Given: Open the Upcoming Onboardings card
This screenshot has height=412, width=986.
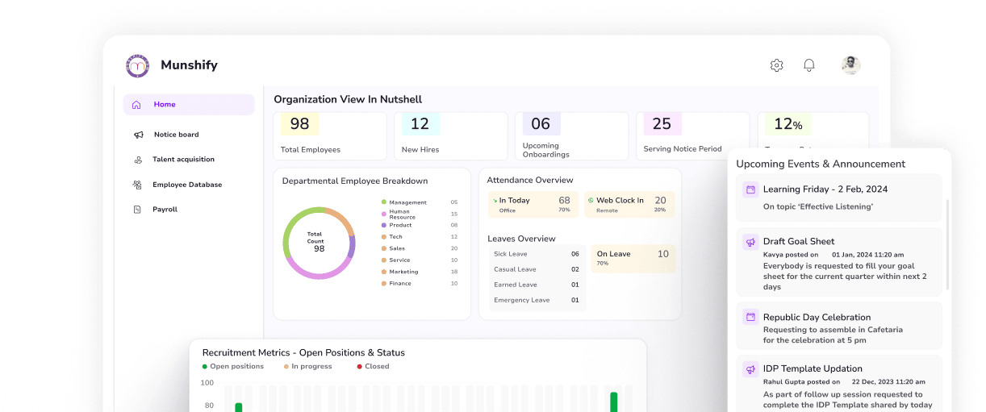Looking at the screenshot, I should (x=572, y=135).
